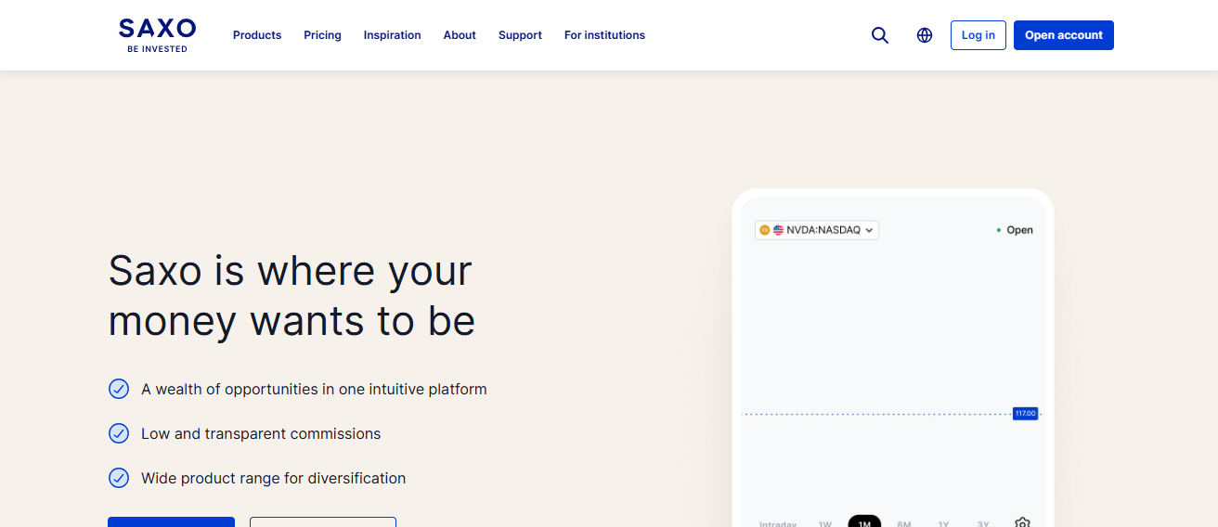Viewport: 1218px width, 527px height.
Task: Switch chart to the 6M timeframe
Action: click(904, 523)
